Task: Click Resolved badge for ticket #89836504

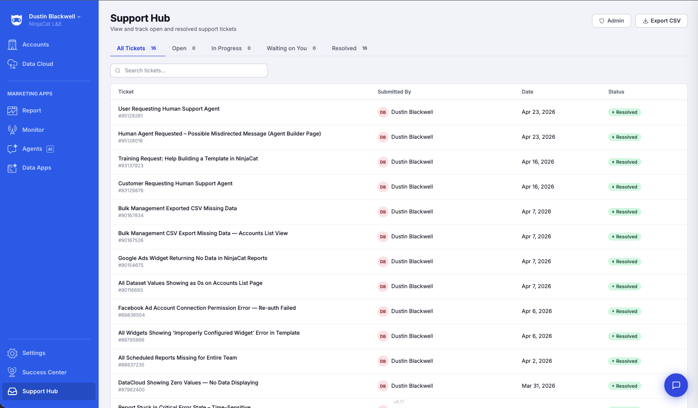Action: [625, 312]
